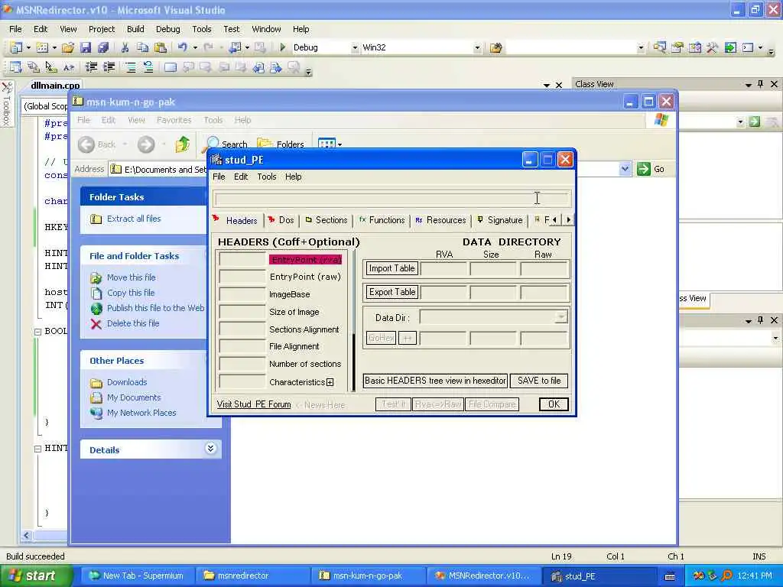Save All icon in Visual Studio toolbar
The width and height of the screenshot is (783, 587).
[x=103, y=47]
